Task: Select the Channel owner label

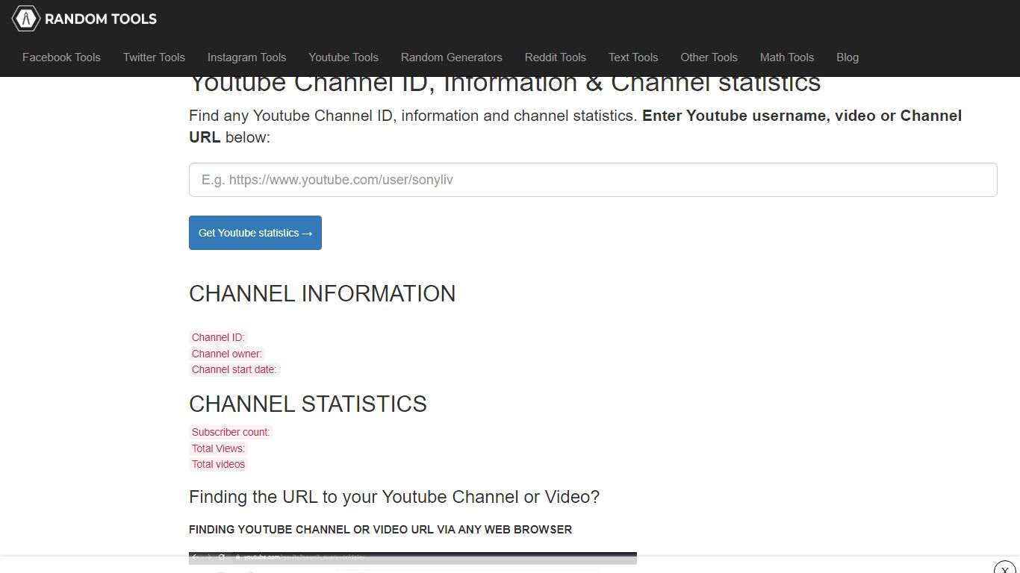Action: (227, 354)
